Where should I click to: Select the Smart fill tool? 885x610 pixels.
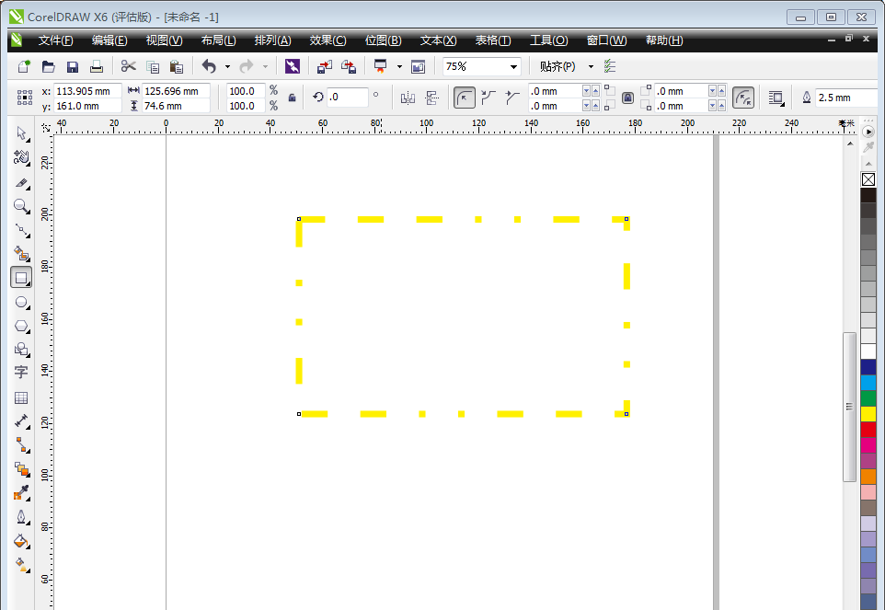coord(21,254)
